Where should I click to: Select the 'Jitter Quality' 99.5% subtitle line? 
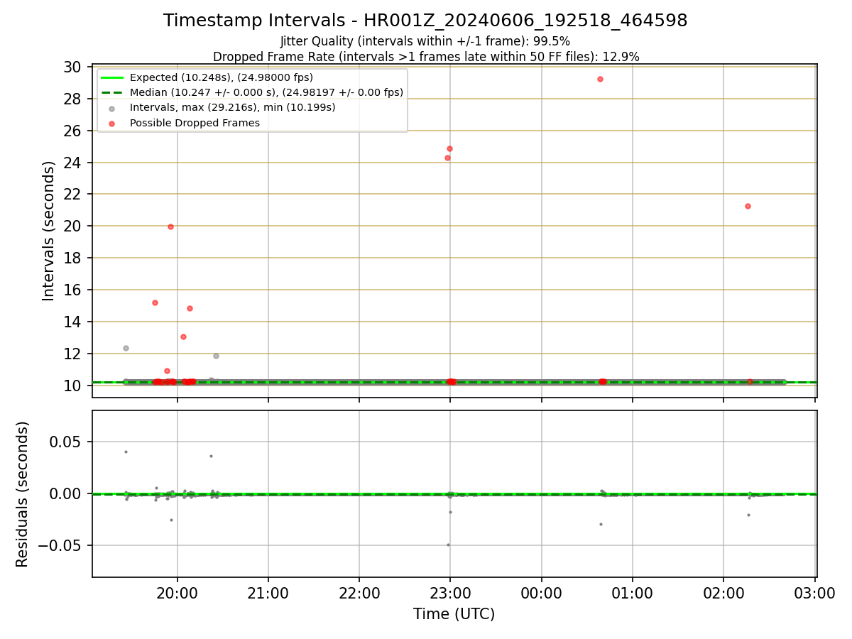coord(425,41)
